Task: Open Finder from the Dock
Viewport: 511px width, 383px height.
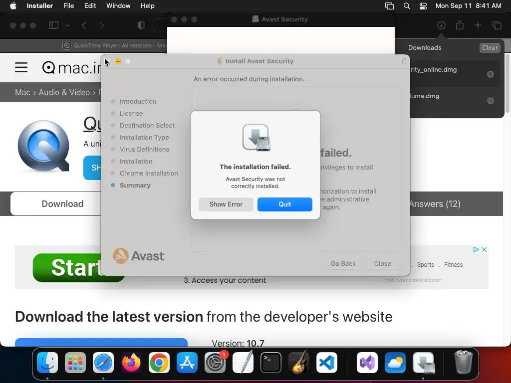Action: point(47,363)
